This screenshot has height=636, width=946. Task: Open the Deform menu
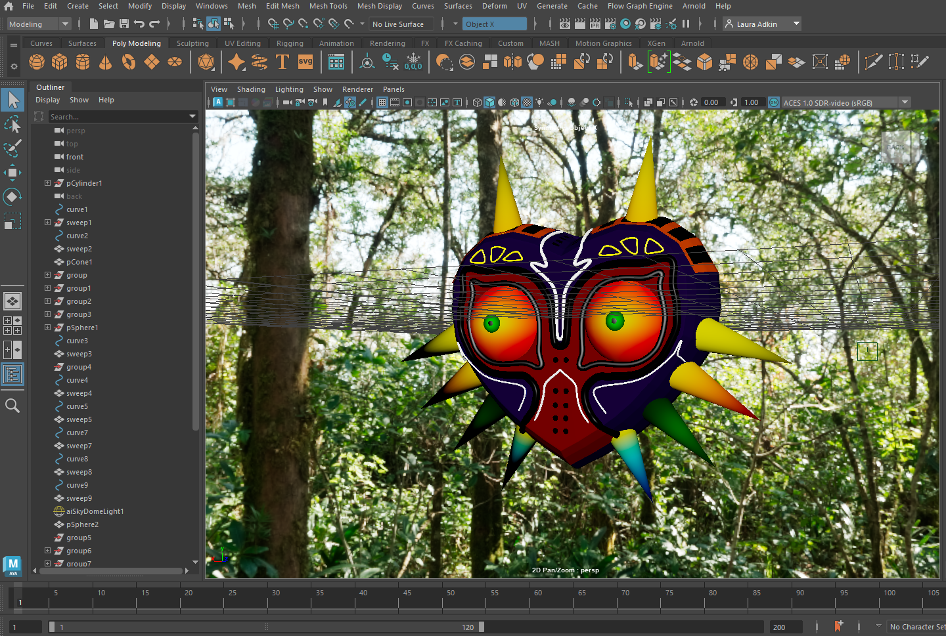pyautogui.click(x=495, y=6)
